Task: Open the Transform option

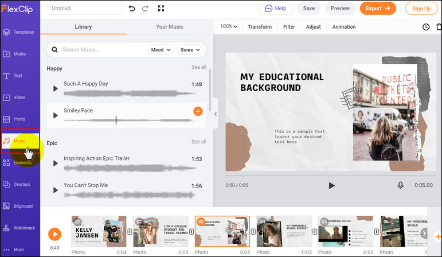Action: (x=260, y=27)
